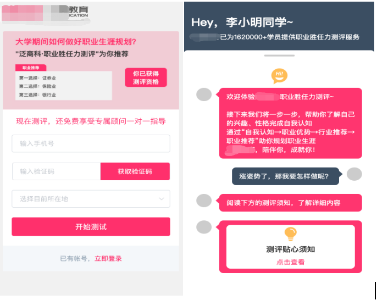
Task: Click the gray avatar beside 测评贴心须知 card
Action: pyautogui.click(x=204, y=227)
